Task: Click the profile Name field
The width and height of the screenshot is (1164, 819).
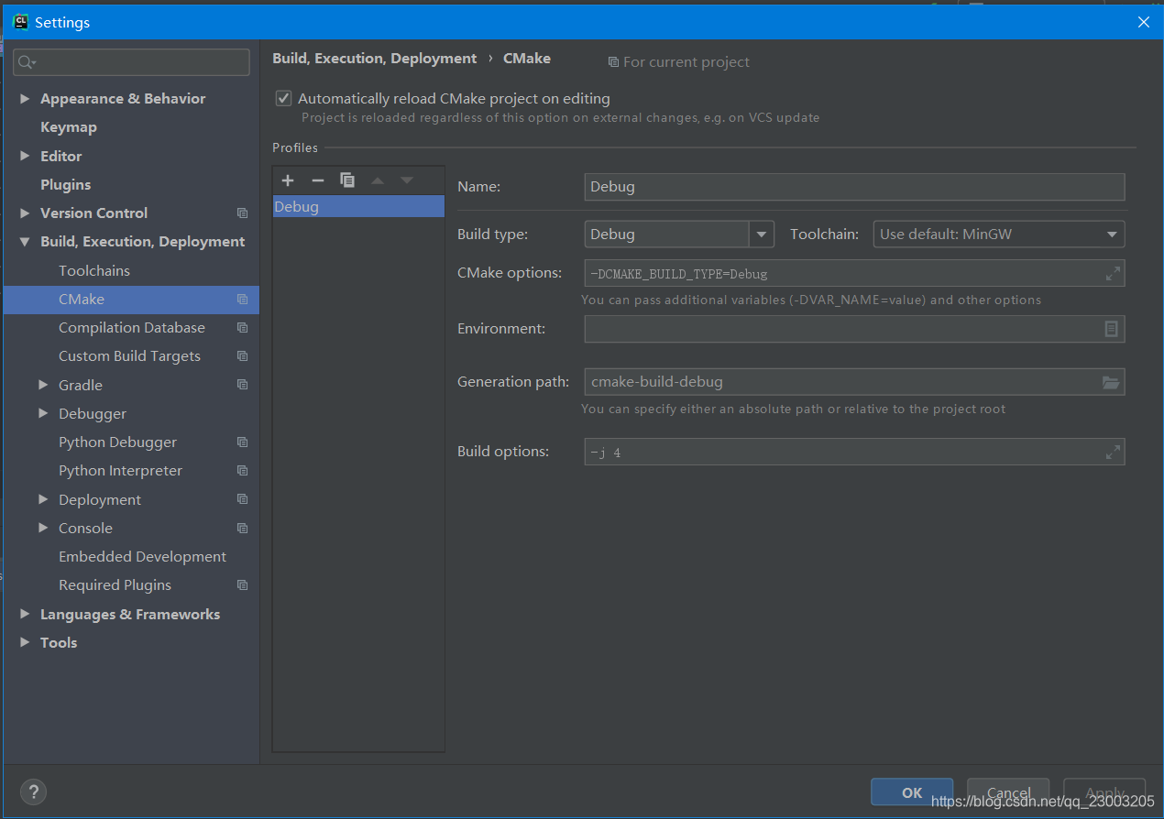Action: click(854, 187)
